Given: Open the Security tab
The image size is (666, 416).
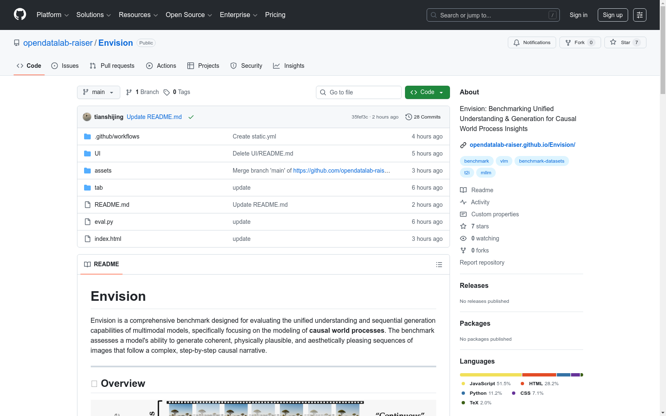Looking at the screenshot, I should tap(246, 66).
